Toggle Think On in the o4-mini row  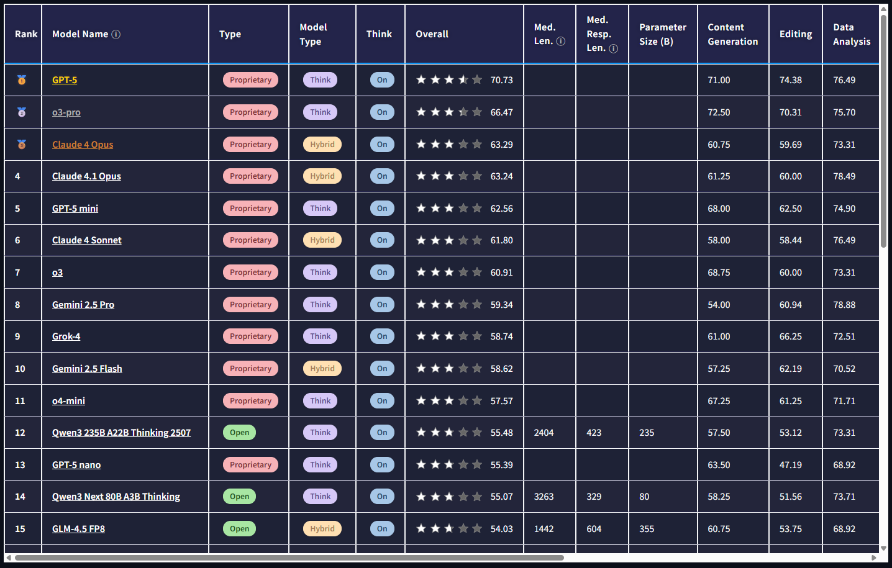(382, 401)
